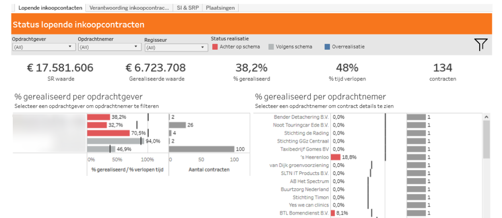Open the 'Verantwoording inkoopcontrac...' tab
The height and width of the screenshot is (218, 502).
point(129,8)
